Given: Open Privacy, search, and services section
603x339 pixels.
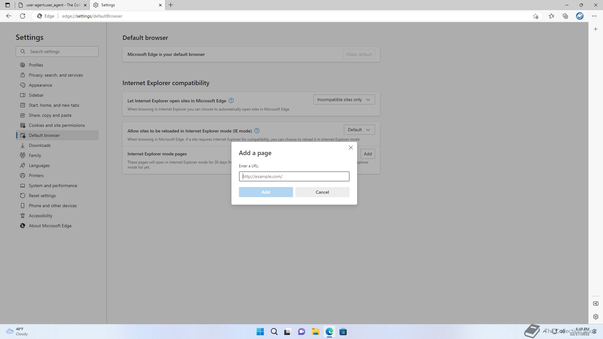Looking at the screenshot, I should (x=57, y=75).
